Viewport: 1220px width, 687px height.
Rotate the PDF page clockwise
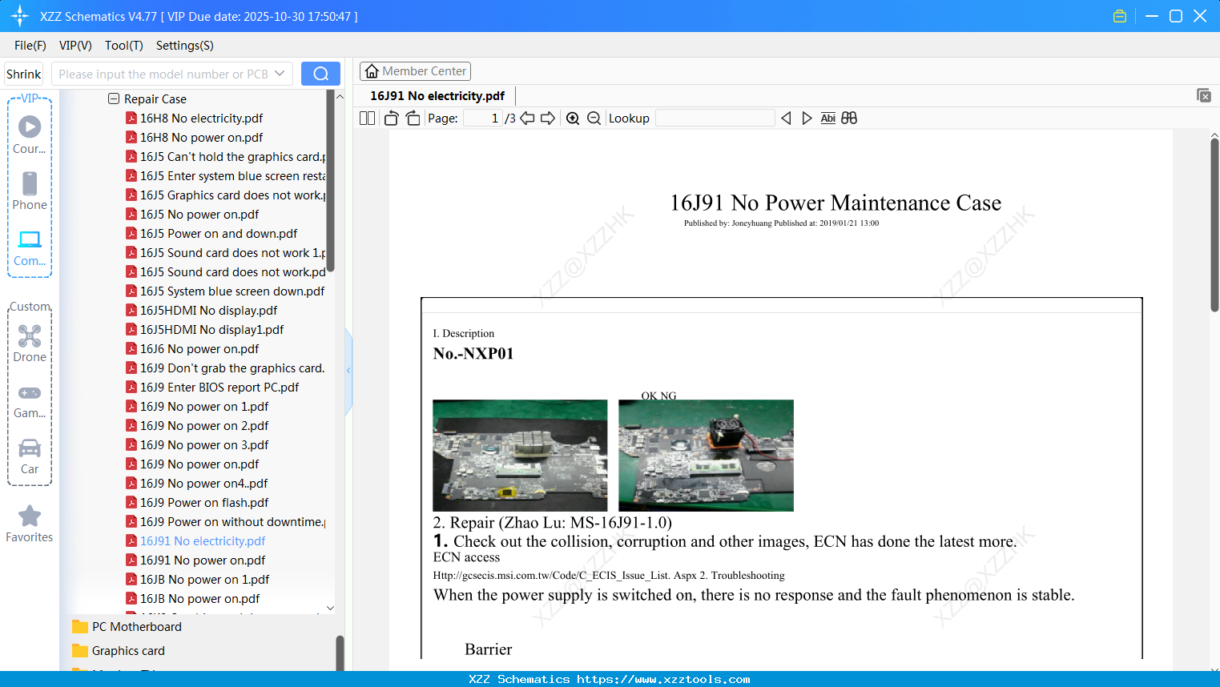413,119
